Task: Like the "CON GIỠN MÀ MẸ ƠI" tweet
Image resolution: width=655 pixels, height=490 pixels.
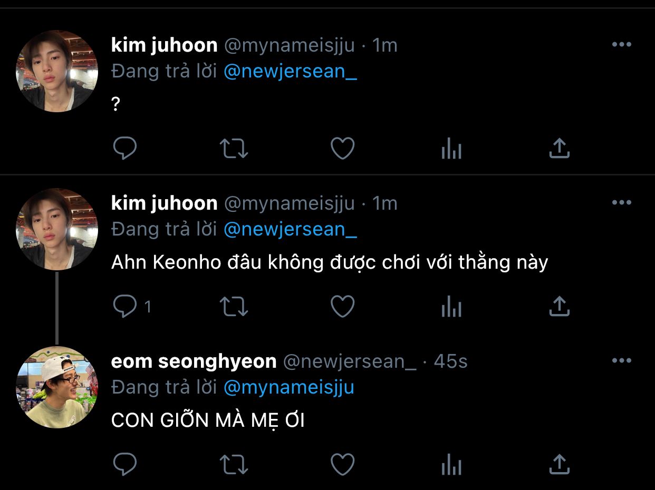Action: pyautogui.click(x=342, y=465)
